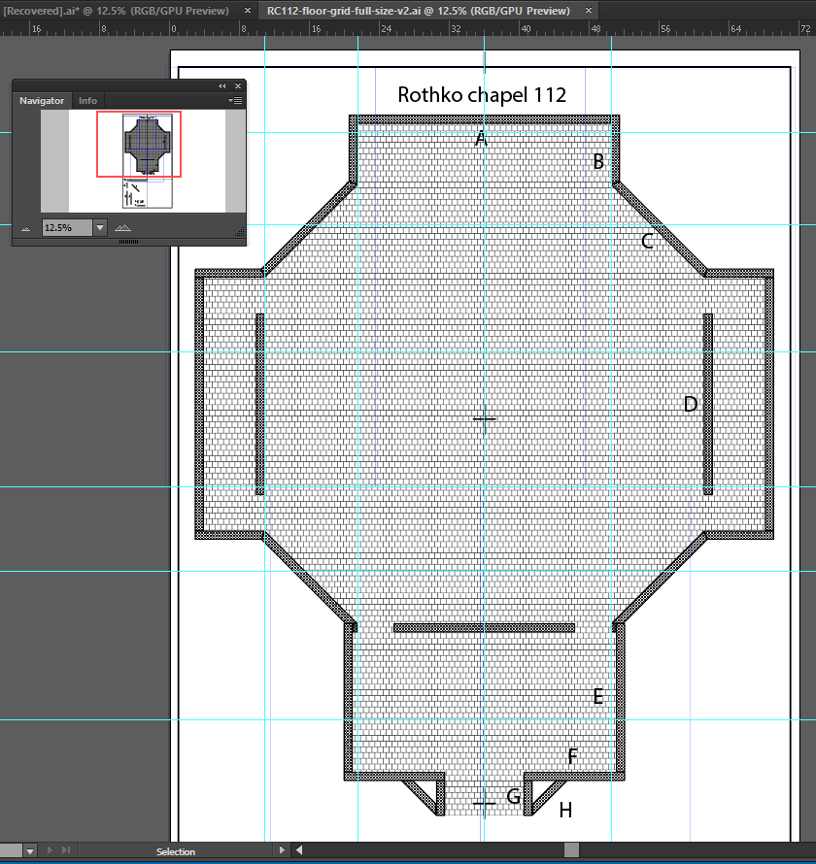
Task: Click the next artboard arrow in status bar
Action: pos(50,851)
